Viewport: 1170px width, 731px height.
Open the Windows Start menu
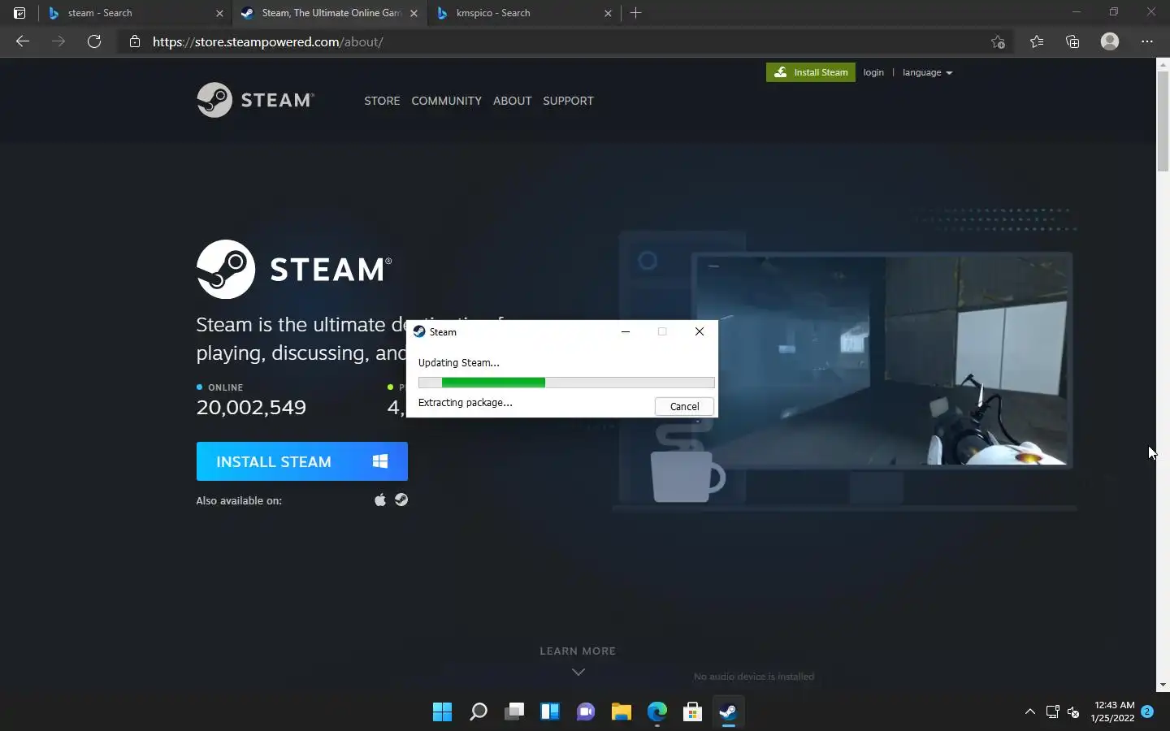442,712
